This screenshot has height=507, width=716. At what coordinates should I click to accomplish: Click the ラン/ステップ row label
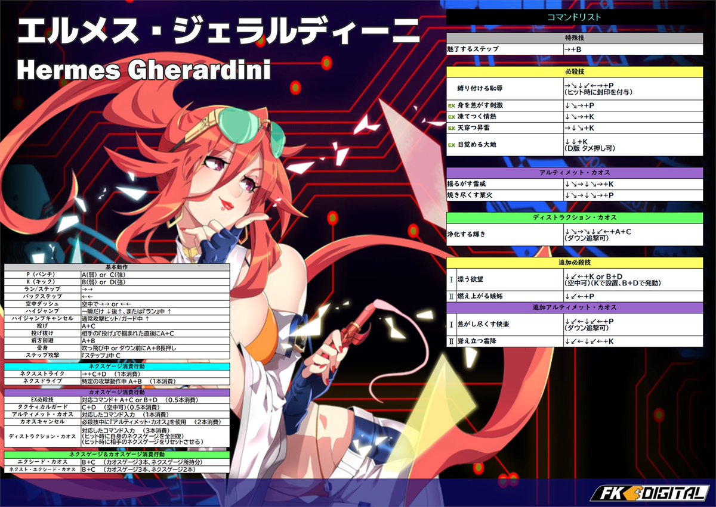42,290
